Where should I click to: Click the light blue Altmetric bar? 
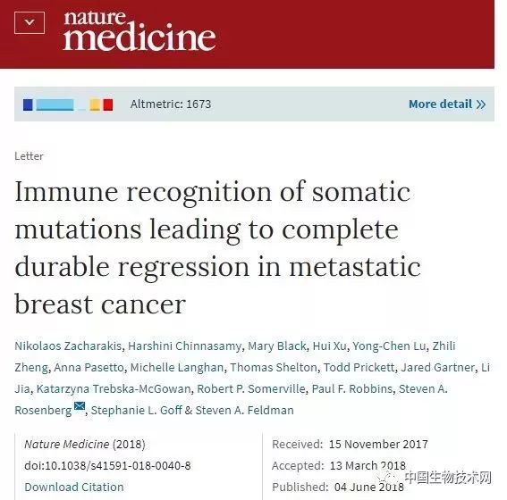pyautogui.click(x=55, y=104)
